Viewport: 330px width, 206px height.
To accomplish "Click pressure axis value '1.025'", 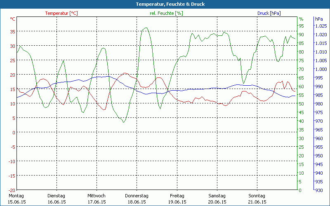I will (321, 26).
